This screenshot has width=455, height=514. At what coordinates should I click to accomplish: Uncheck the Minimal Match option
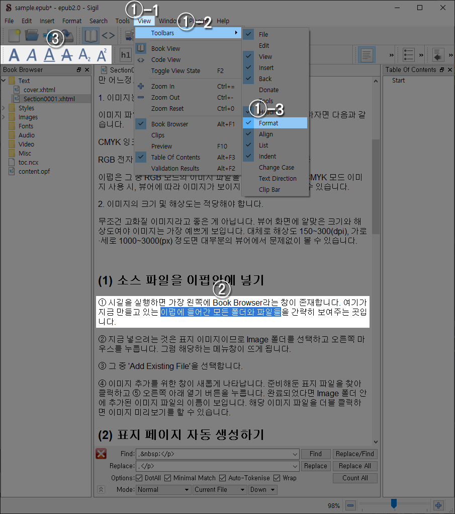[x=168, y=478]
